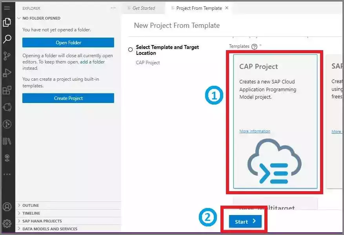Viewport: 344px width, 235px height.
Task: Open the Search view in activity bar
Action: 7,39
